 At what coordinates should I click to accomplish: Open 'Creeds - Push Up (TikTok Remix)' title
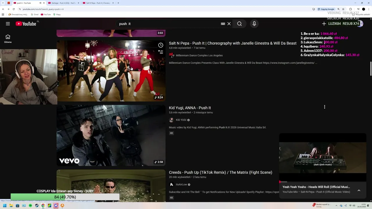click(221, 172)
